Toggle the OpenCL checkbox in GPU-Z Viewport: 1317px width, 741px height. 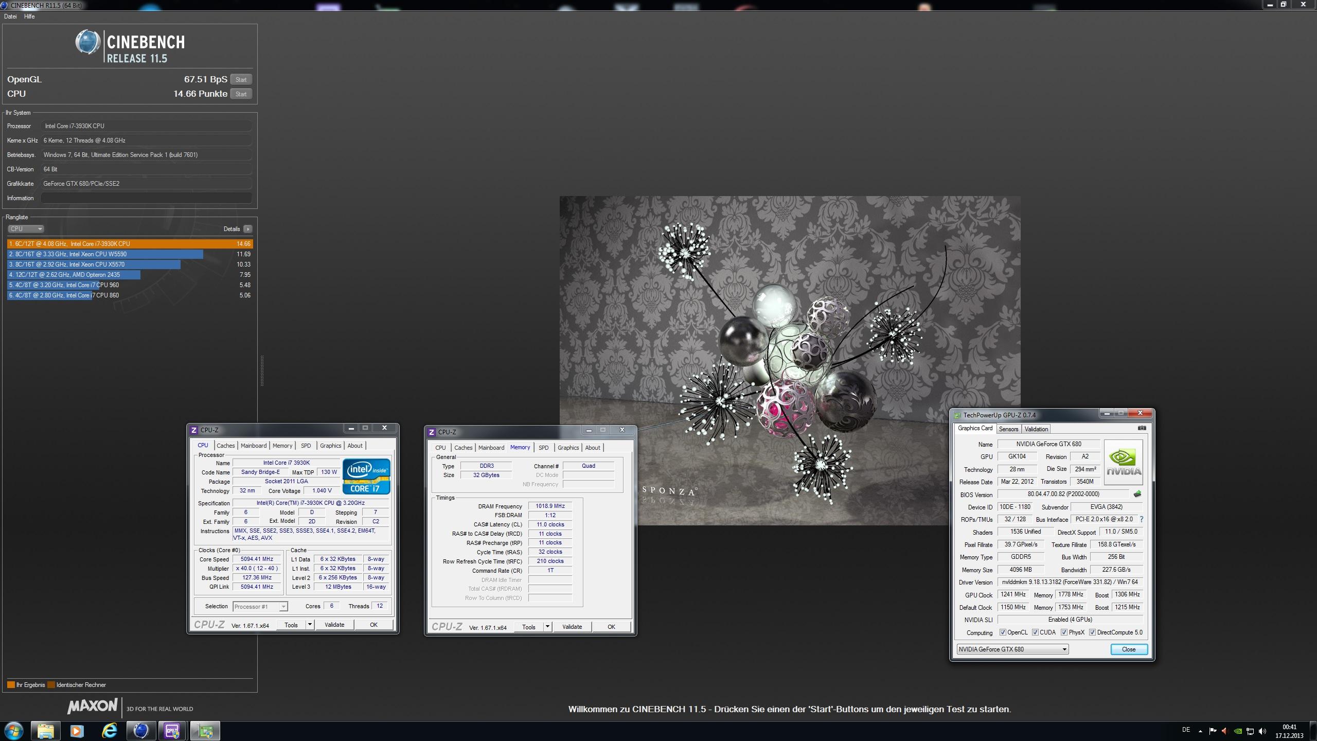(1003, 632)
